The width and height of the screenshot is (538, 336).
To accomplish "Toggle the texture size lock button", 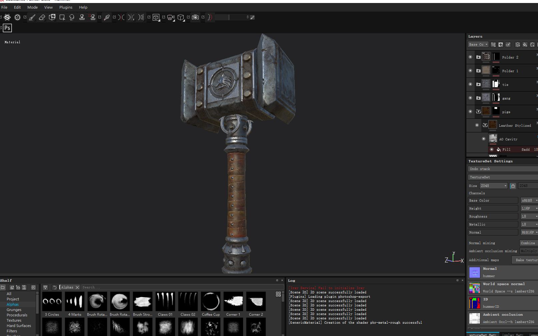I will point(513,186).
